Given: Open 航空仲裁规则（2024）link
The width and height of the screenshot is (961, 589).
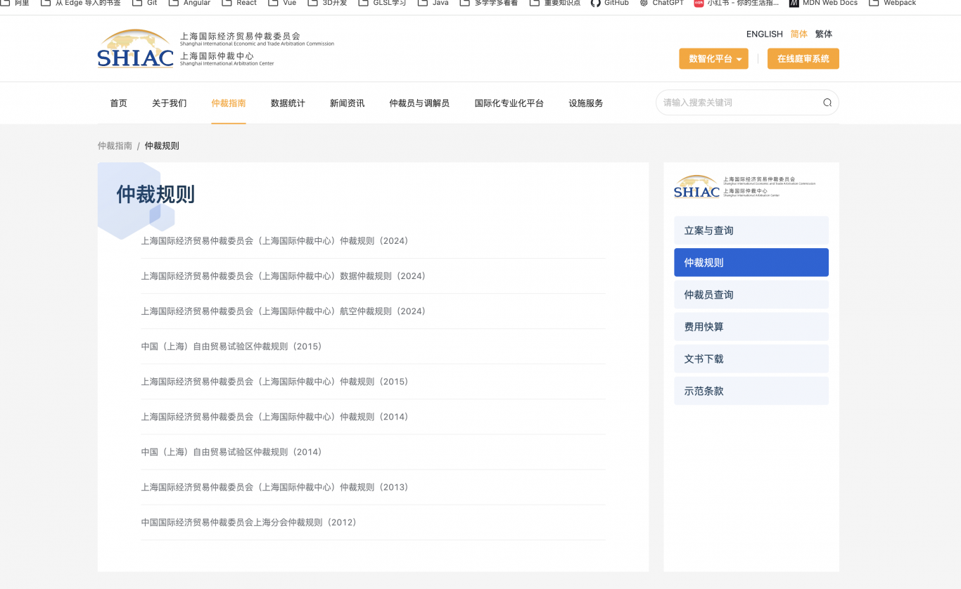Looking at the screenshot, I should (284, 311).
